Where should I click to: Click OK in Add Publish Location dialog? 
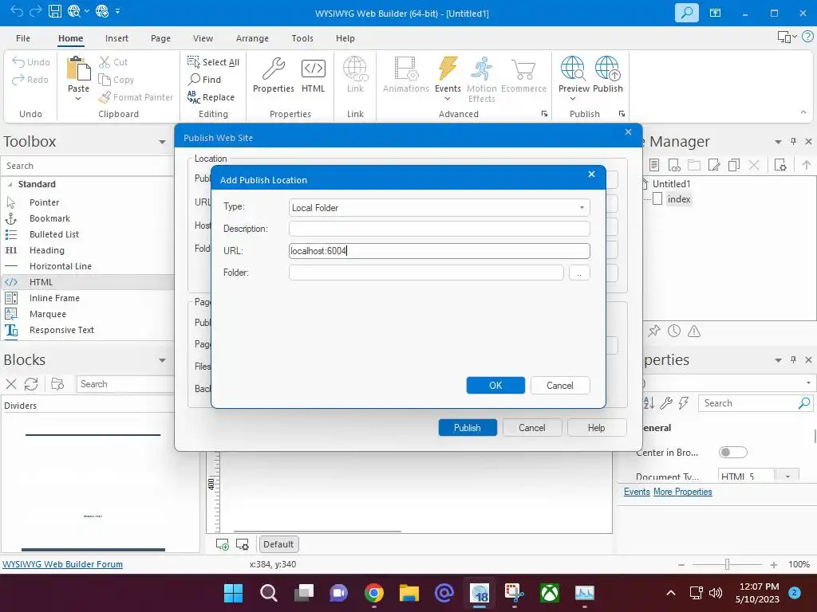[x=495, y=385]
